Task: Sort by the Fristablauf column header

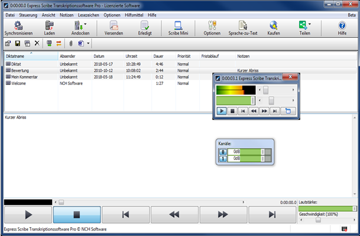Action: click(218, 56)
